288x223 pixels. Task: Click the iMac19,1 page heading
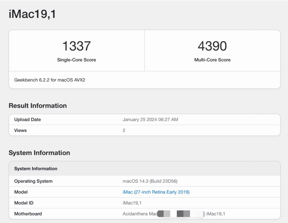click(x=32, y=14)
